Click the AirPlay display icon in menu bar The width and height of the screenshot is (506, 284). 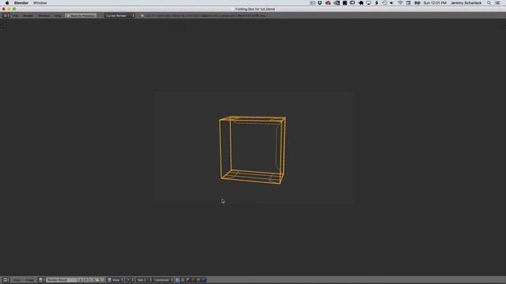click(x=368, y=3)
